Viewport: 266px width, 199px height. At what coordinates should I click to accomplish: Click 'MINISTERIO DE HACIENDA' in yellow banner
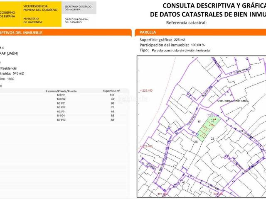(x=33, y=20)
